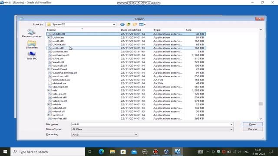Select file verifier.dll
This screenshot has height=156, width=278.
pos(126,118)
